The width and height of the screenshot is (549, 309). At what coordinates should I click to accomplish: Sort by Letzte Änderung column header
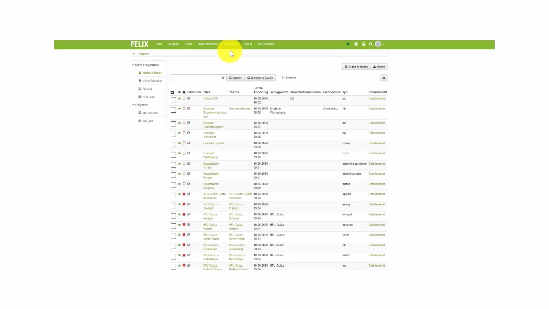(261, 90)
